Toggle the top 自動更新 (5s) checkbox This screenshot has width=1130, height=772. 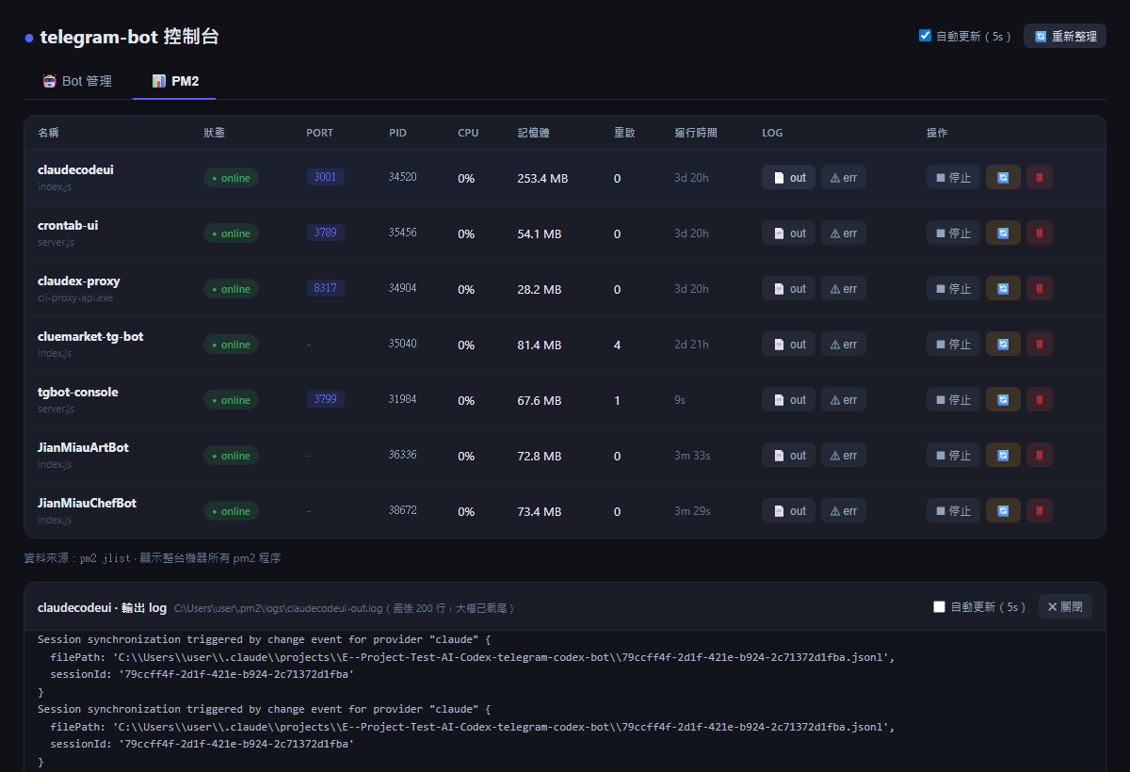pyautogui.click(x=925, y=36)
